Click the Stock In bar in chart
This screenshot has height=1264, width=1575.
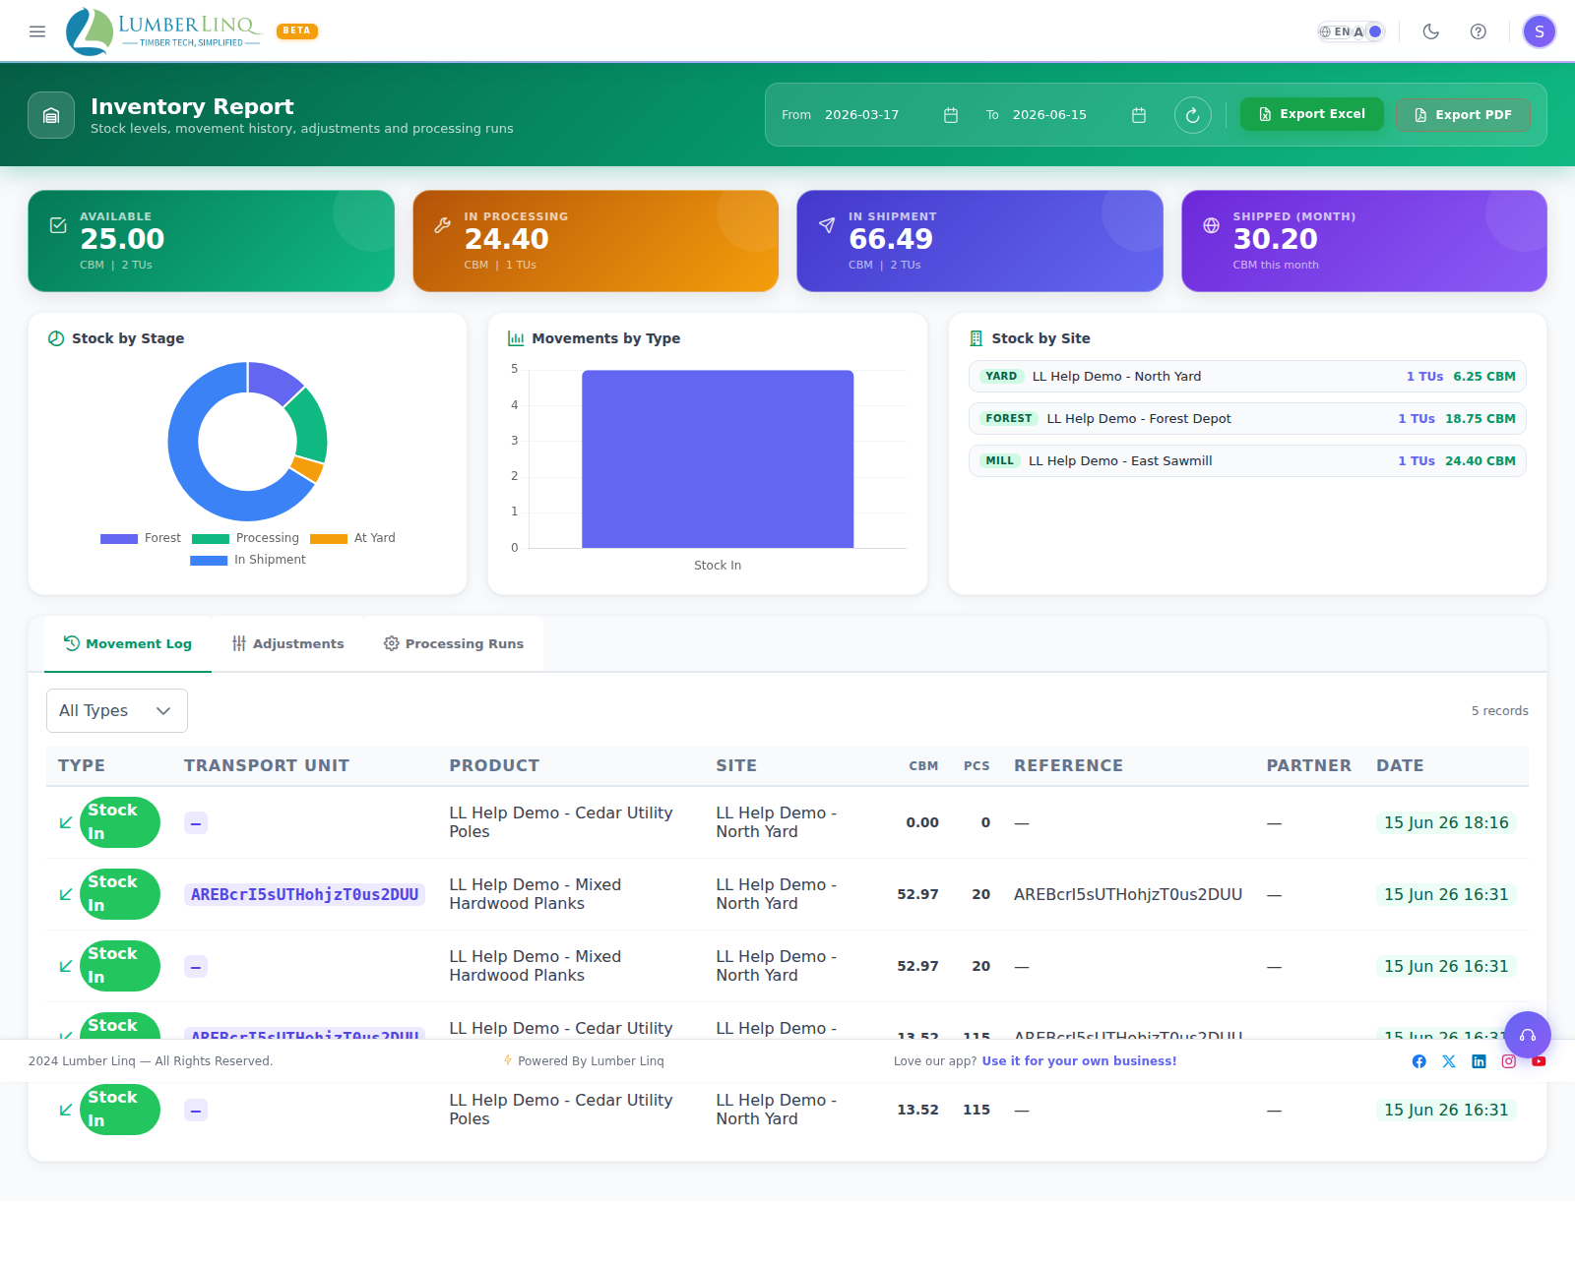718,459
